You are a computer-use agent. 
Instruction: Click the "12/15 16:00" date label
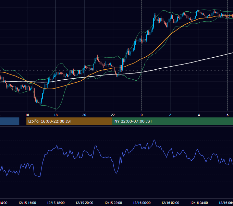[x=27, y=203]
